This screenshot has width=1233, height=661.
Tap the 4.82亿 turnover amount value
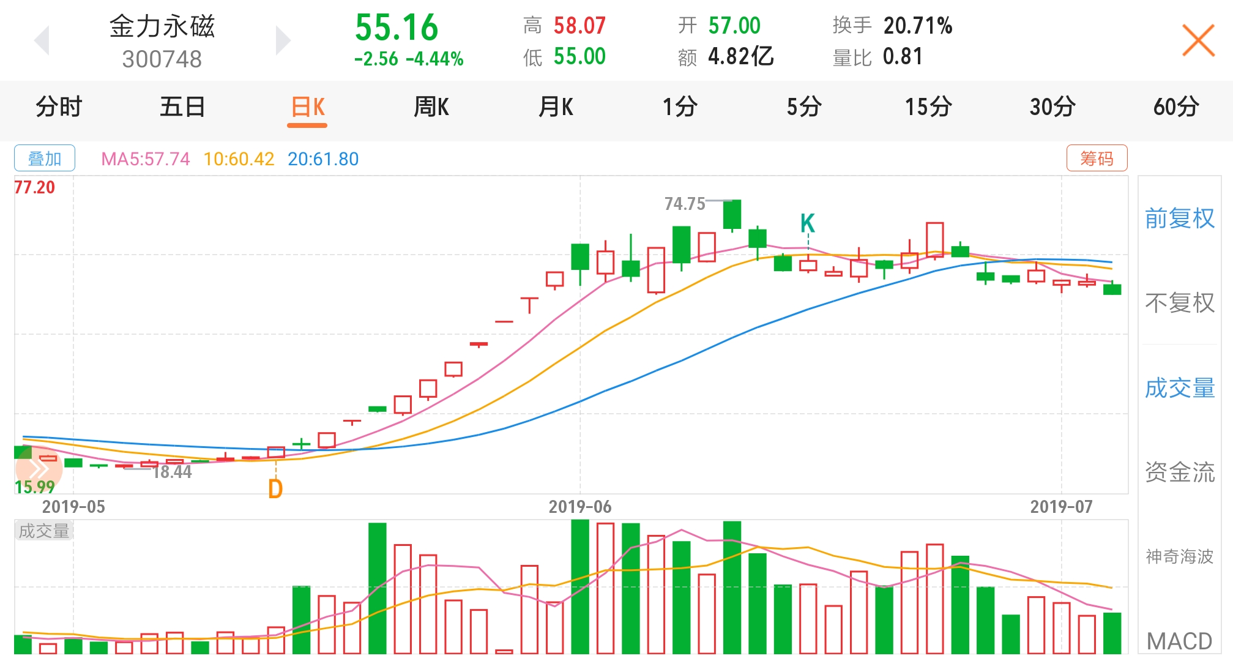741,56
